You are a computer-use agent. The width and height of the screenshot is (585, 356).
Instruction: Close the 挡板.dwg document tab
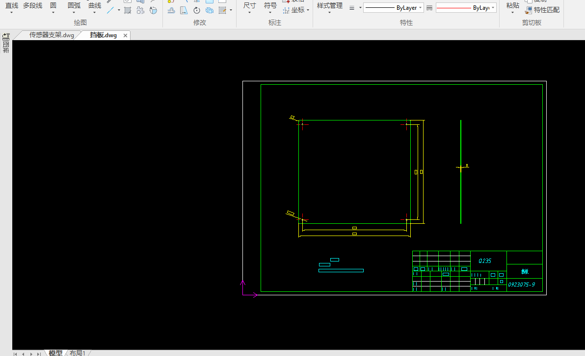[125, 35]
